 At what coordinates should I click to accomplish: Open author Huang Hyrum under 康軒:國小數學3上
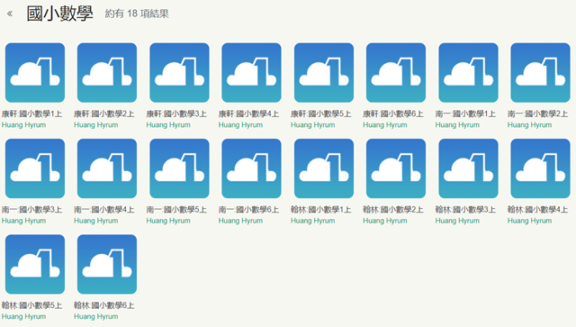click(x=168, y=125)
